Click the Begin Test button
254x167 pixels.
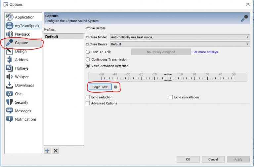[x=100, y=87]
